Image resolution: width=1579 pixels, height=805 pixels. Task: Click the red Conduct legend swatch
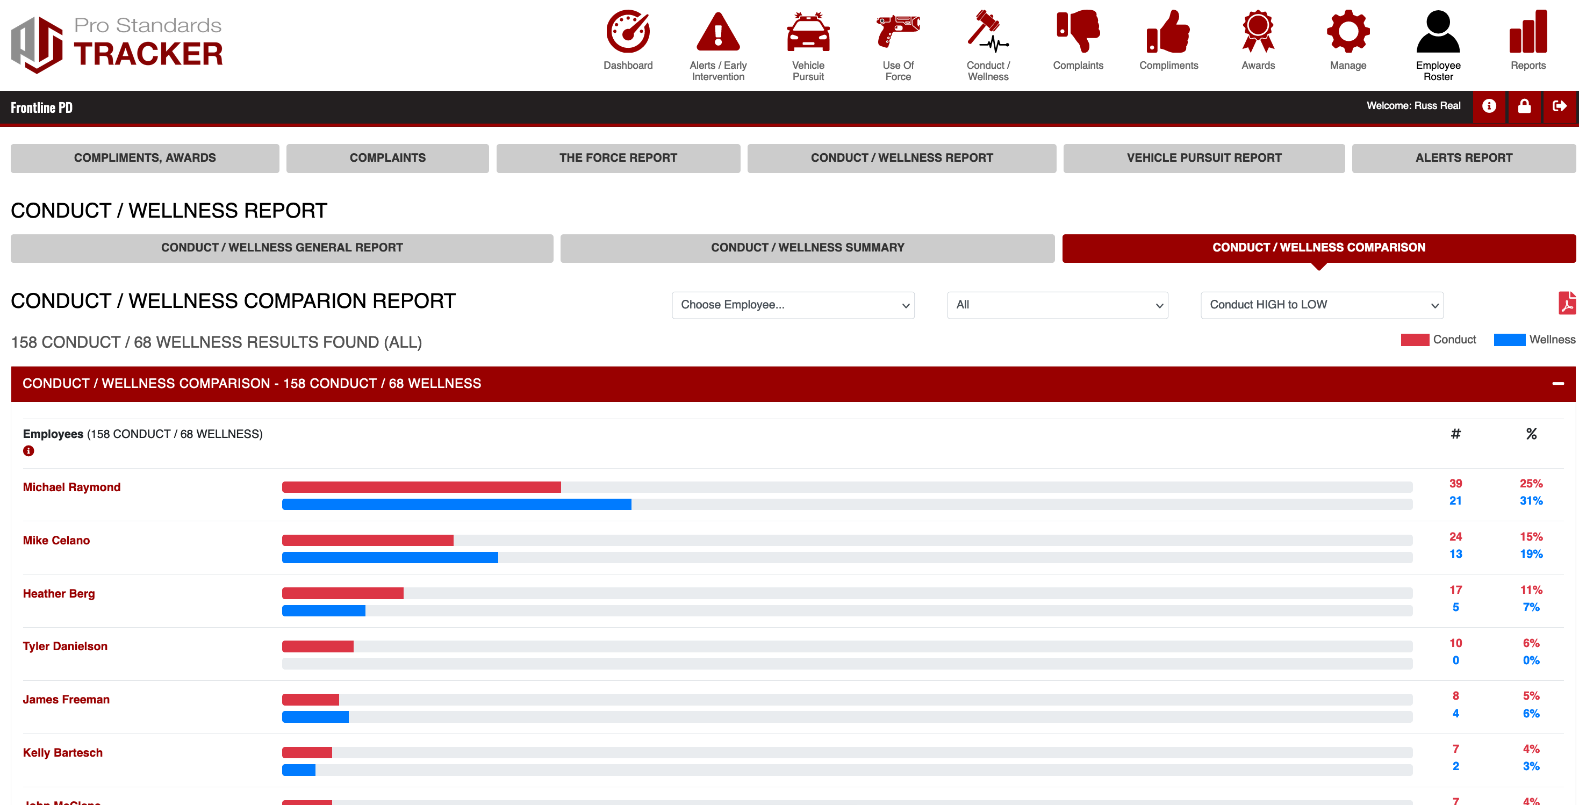pyautogui.click(x=1415, y=340)
